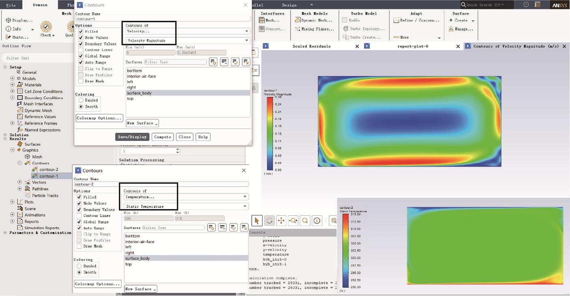Click the Overset interfaces icon
The image size is (570, 296).
pos(262,29)
